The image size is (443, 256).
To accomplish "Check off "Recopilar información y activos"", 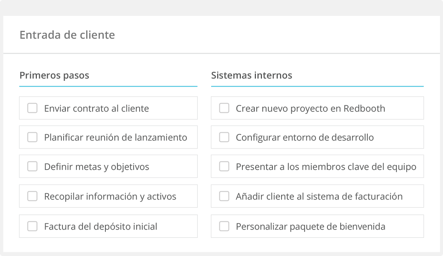I will [32, 196].
